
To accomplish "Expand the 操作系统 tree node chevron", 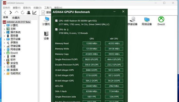I will pyautogui.click(x=4, y=32).
